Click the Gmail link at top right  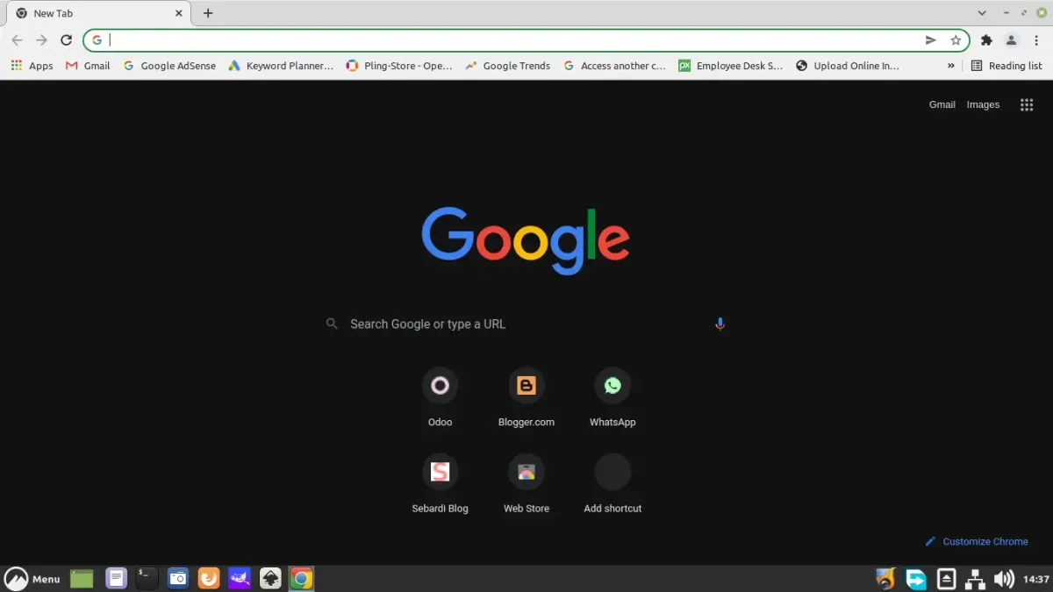pyautogui.click(x=942, y=104)
